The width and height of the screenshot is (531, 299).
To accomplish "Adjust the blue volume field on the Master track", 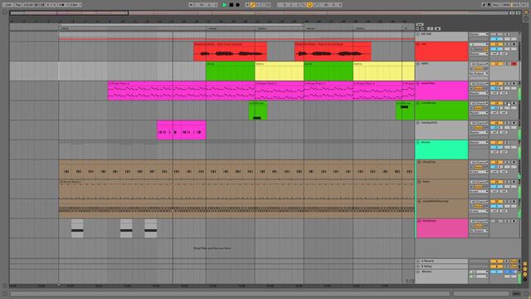I will coord(496,272).
